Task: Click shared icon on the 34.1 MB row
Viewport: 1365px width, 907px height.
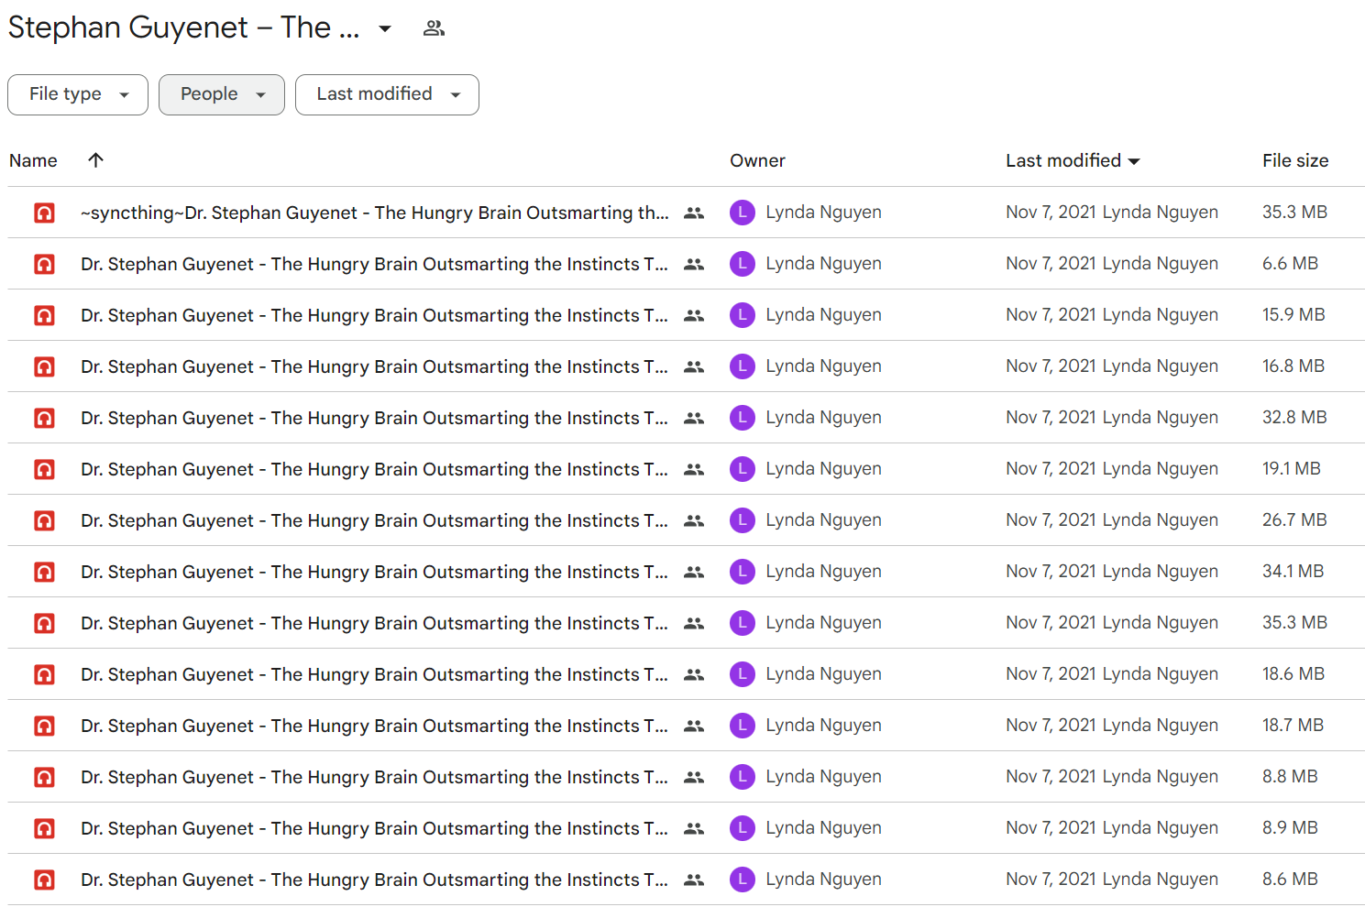Action: pos(694,572)
